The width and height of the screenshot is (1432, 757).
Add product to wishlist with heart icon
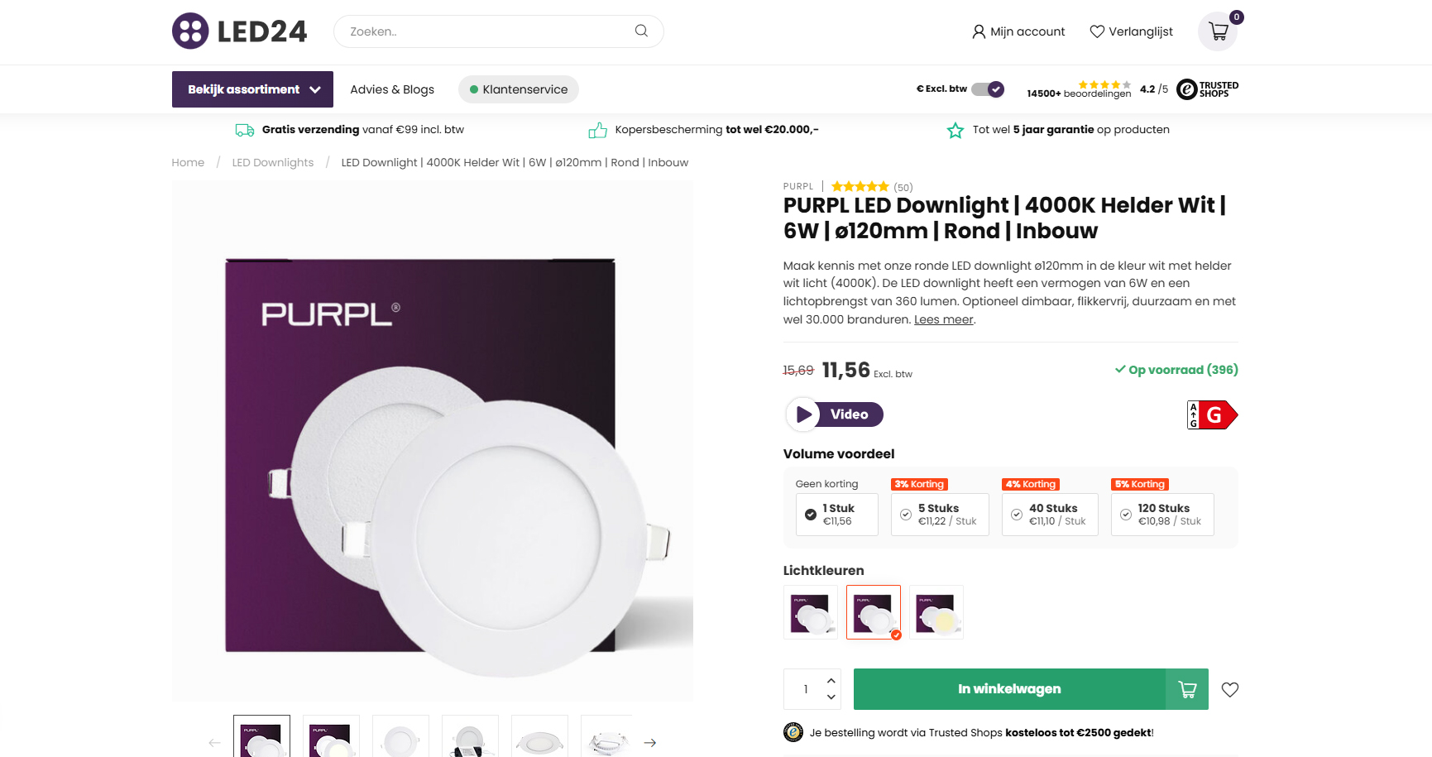click(1230, 689)
